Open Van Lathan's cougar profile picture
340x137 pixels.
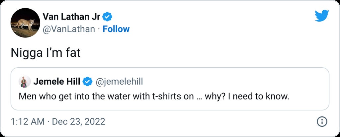(26, 23)
